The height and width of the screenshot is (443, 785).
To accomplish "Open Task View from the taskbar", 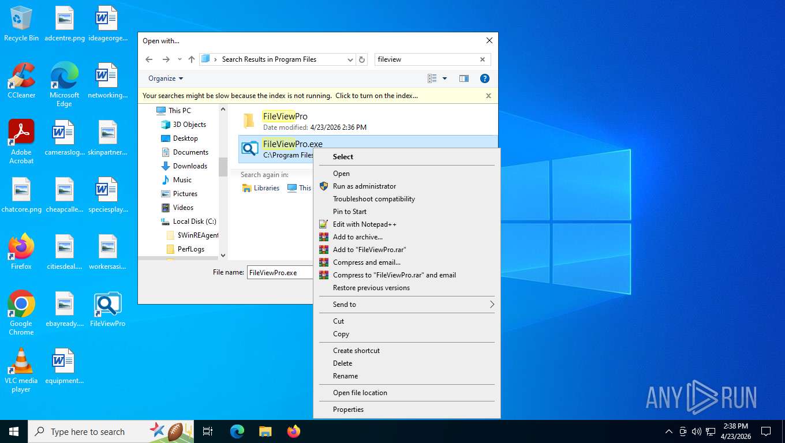I will (x=208, y=431).
